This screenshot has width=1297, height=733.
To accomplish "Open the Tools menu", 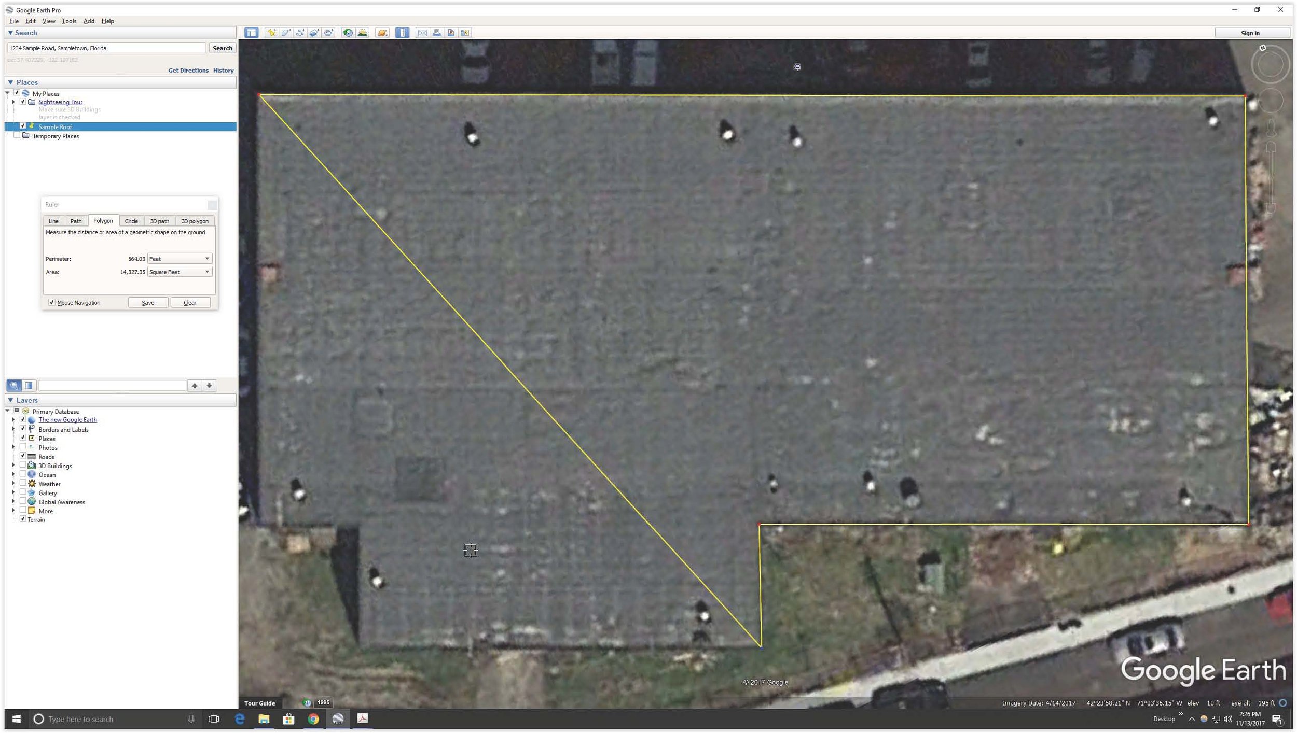I will [x=69, y=21].
